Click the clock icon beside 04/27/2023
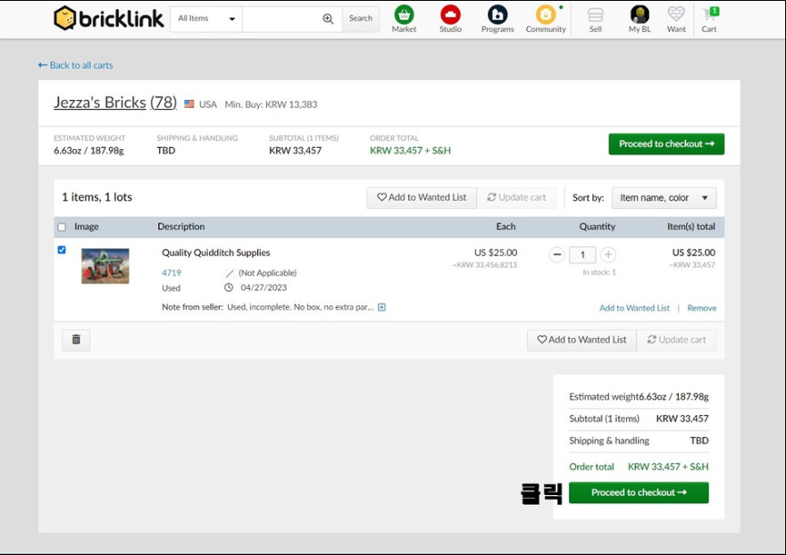The width and height of the screenshot is (786, 555). (229, 287)
